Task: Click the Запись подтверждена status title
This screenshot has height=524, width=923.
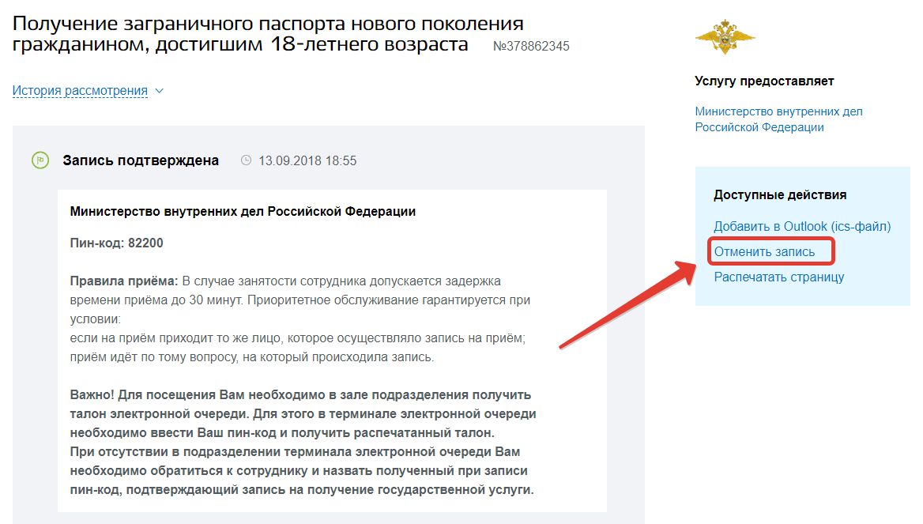Action: (141, 160)
